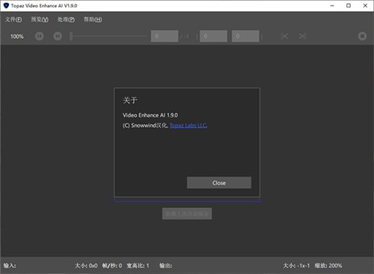
Task: Click the '大小: 0x0' input status text
Action: point(86,266)
